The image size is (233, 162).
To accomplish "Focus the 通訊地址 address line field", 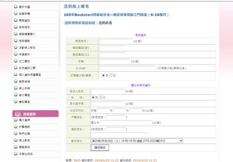I will click(x=119, y=134).
